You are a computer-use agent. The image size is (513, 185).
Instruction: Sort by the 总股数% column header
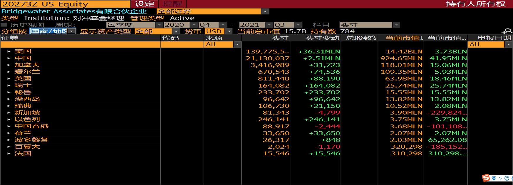[359, 38]
